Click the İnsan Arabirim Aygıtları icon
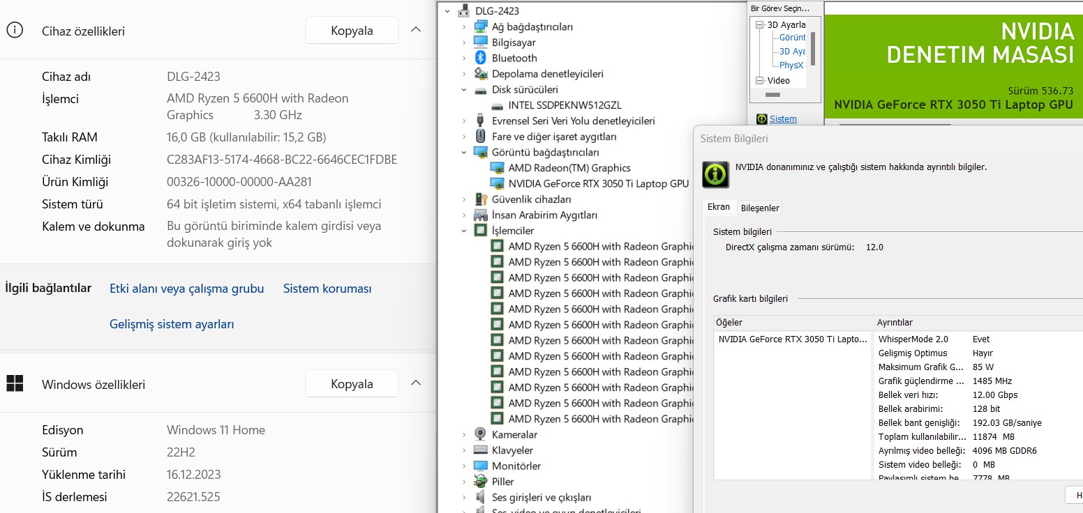Image resolution: width=1083 pixels, height=513 pixels. (x=480, y=215)
